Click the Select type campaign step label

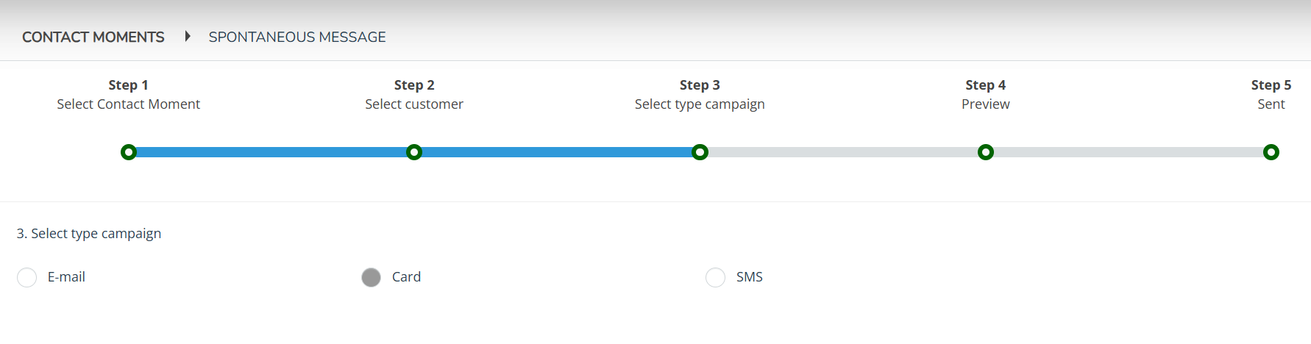[x=700, y=104]
